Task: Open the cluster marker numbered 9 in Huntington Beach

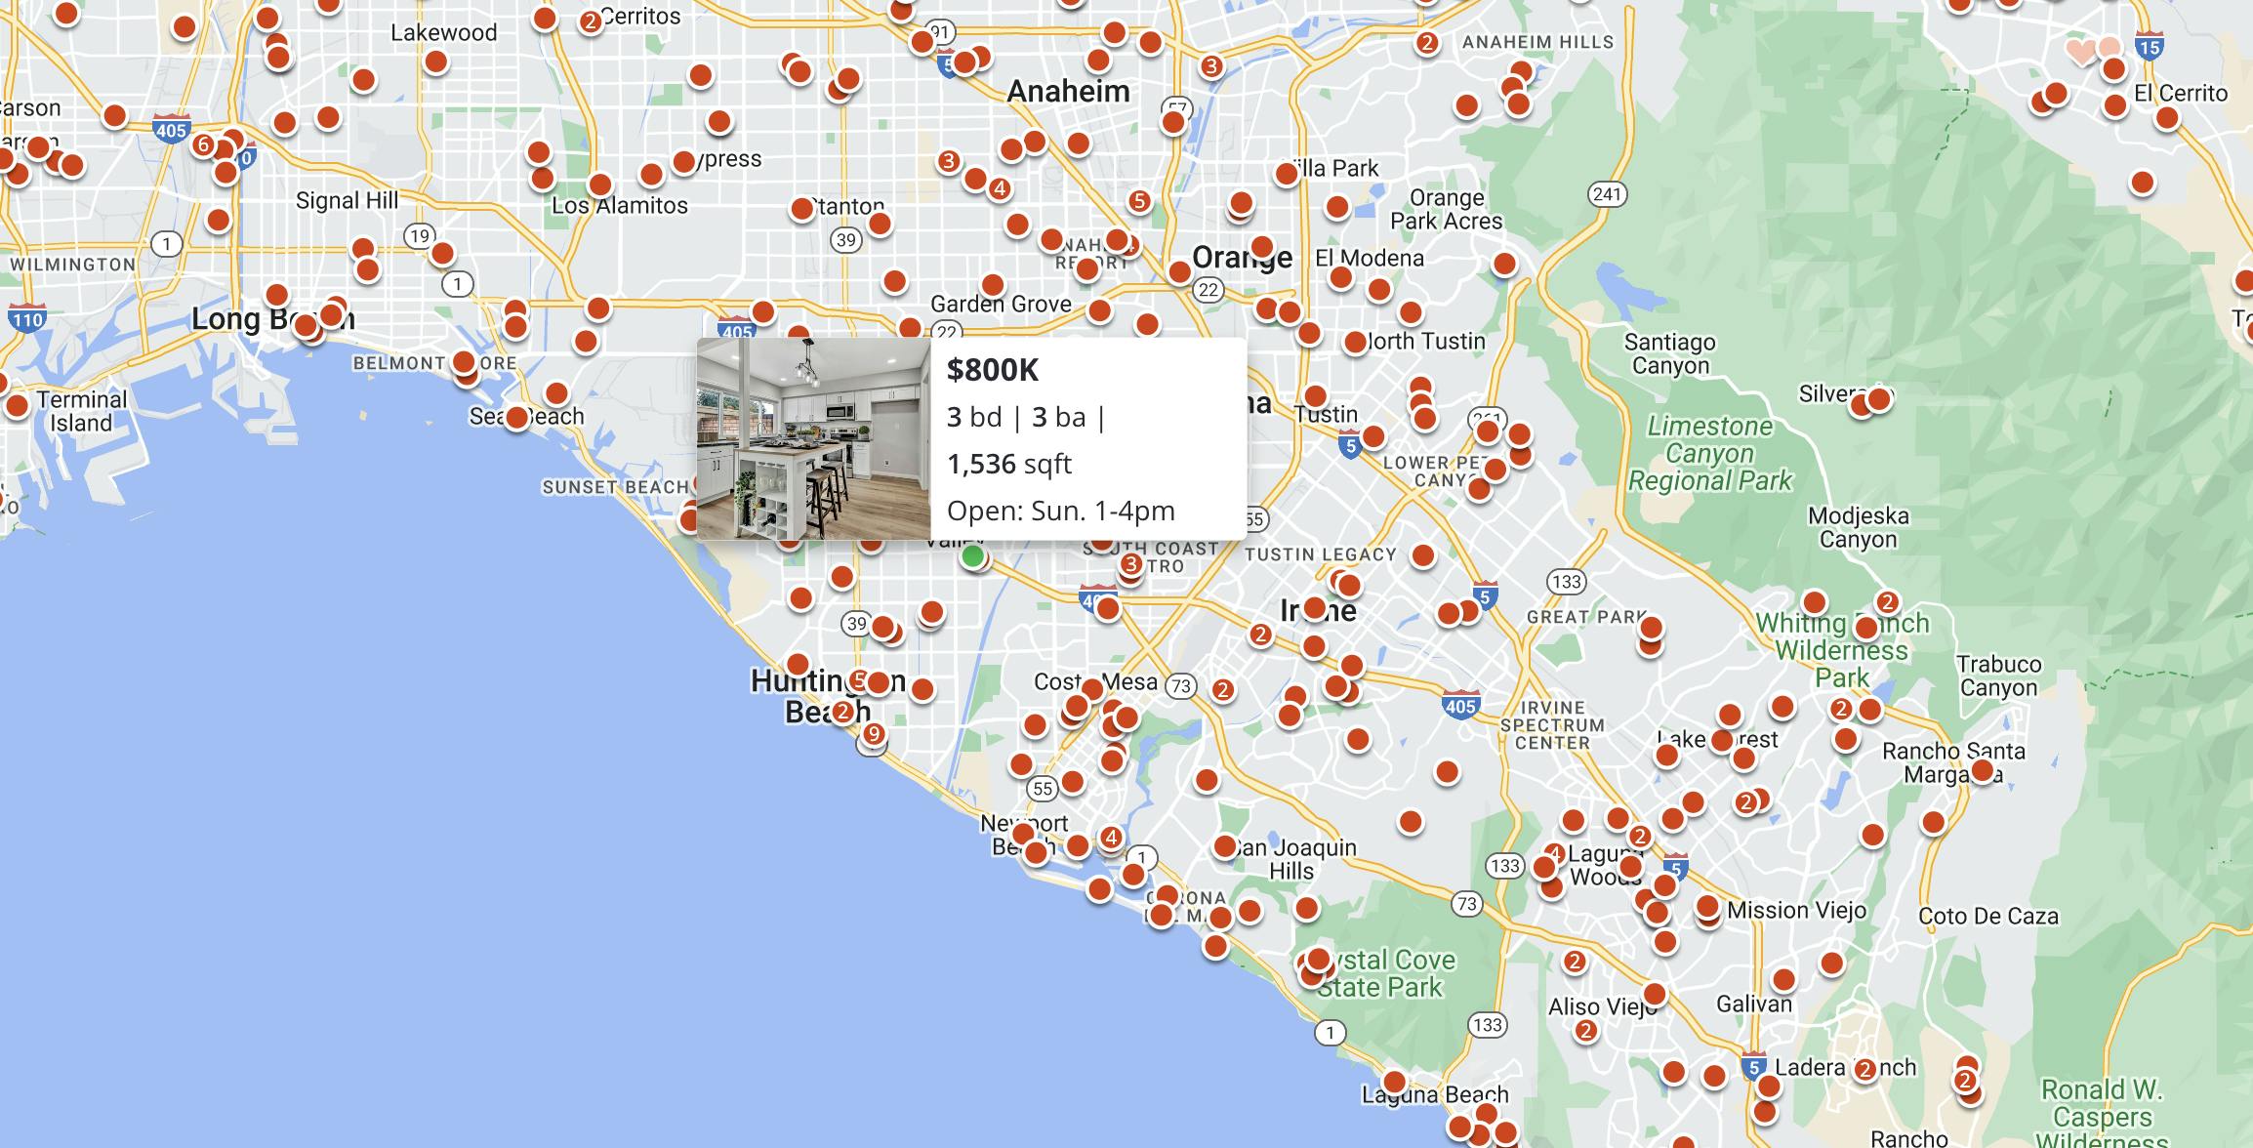Action: [874, 734]
